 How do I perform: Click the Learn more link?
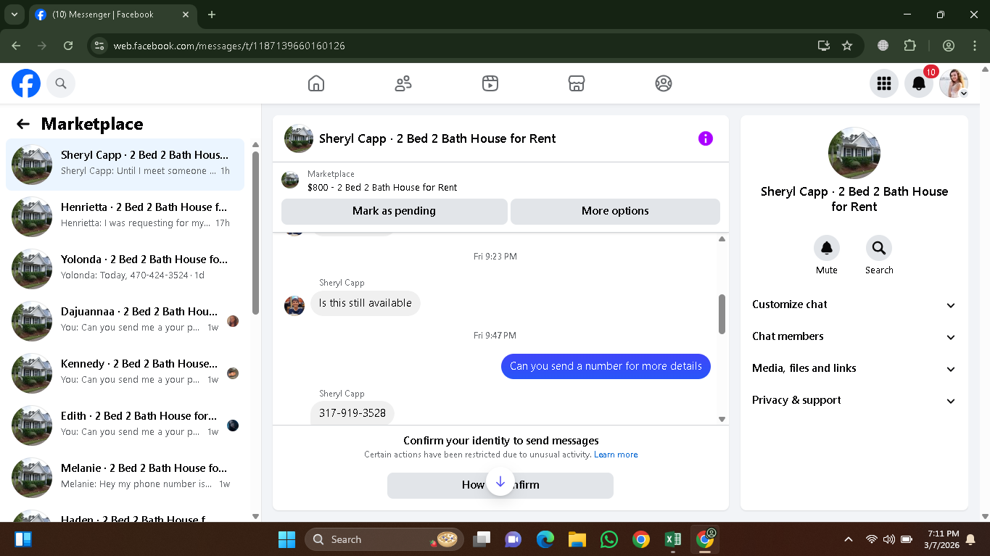[x=616, y=455]
